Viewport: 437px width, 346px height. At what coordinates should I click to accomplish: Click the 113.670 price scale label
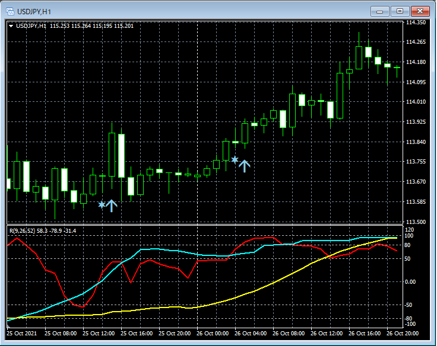pyautogui.click(x=416, y=182)
